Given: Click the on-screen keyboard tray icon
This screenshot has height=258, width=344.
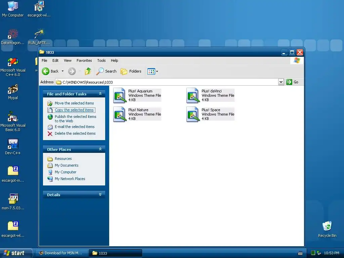Looking at the screenshot, I should [300, 253].
